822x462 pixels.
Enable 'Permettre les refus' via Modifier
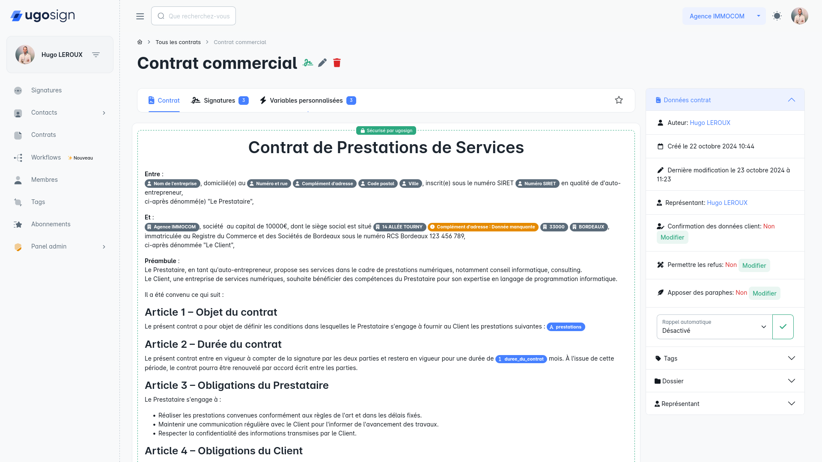[754, 265]
